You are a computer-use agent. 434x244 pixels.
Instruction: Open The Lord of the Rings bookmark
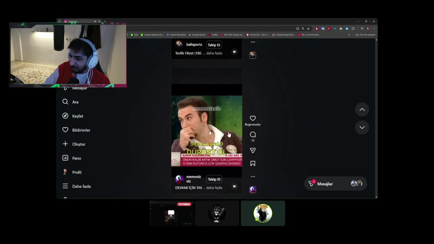pos(309,35)
